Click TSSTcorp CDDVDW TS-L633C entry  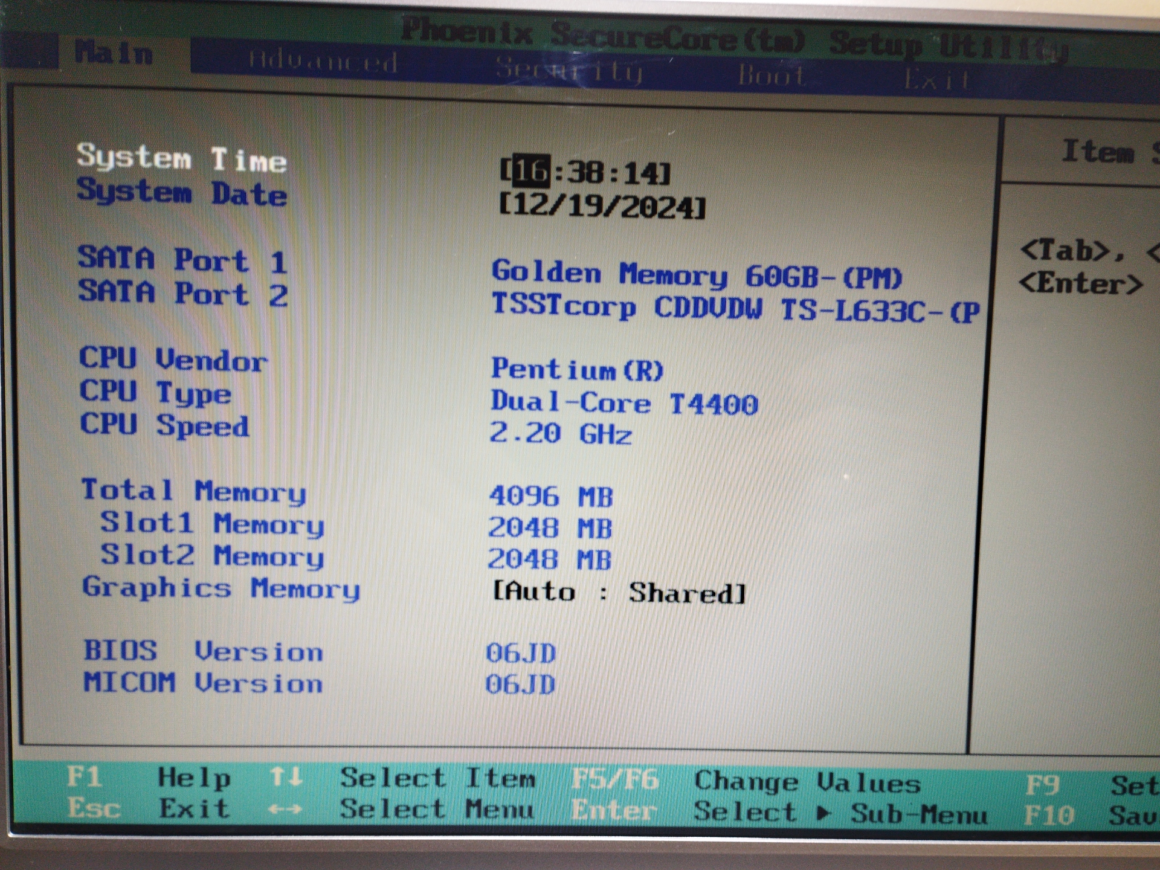[735, 308]
